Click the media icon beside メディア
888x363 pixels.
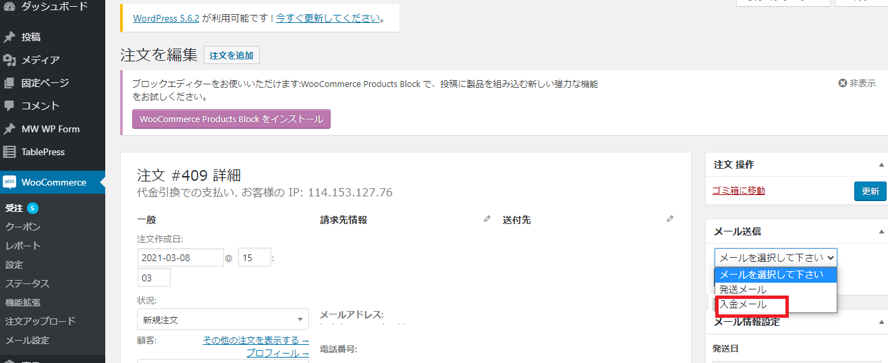click(x=9, y=60)
